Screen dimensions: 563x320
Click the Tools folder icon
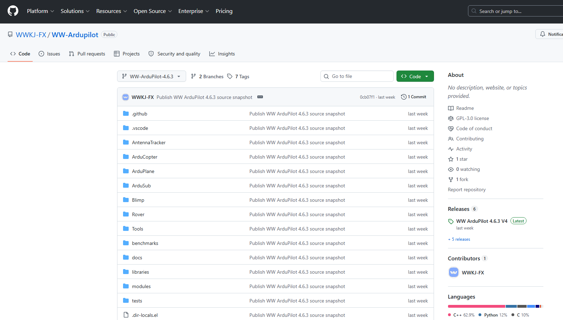[x=126, y=228]
